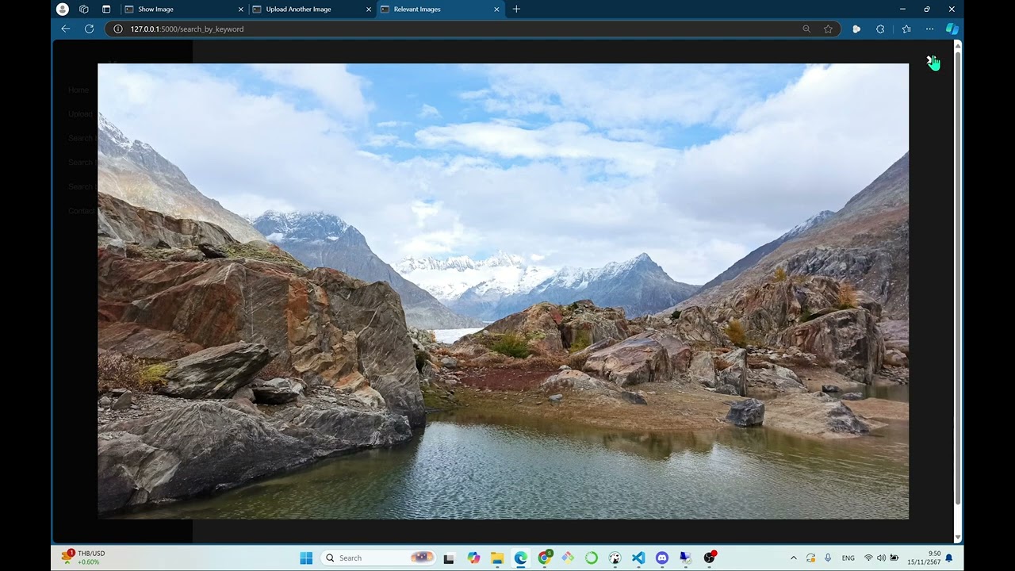Close the Show Image tab
This screenshot has height=571, width=1015.
pos(239,10)
